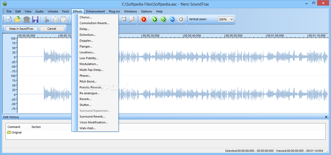Screen dimensions: 331x155
Task: Click the 00:01:00;000 timeline marker
Action: 275,36
